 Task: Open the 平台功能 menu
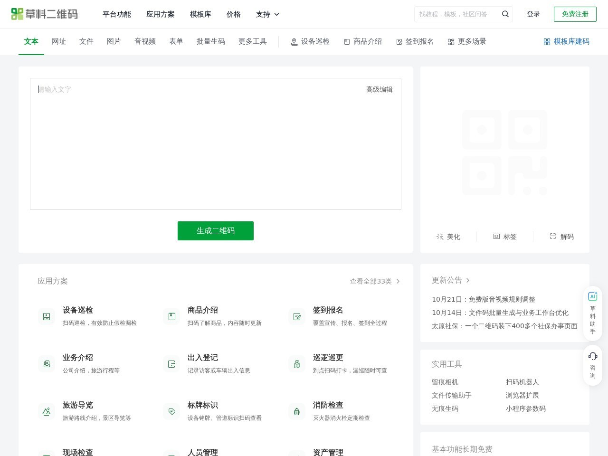117,14
